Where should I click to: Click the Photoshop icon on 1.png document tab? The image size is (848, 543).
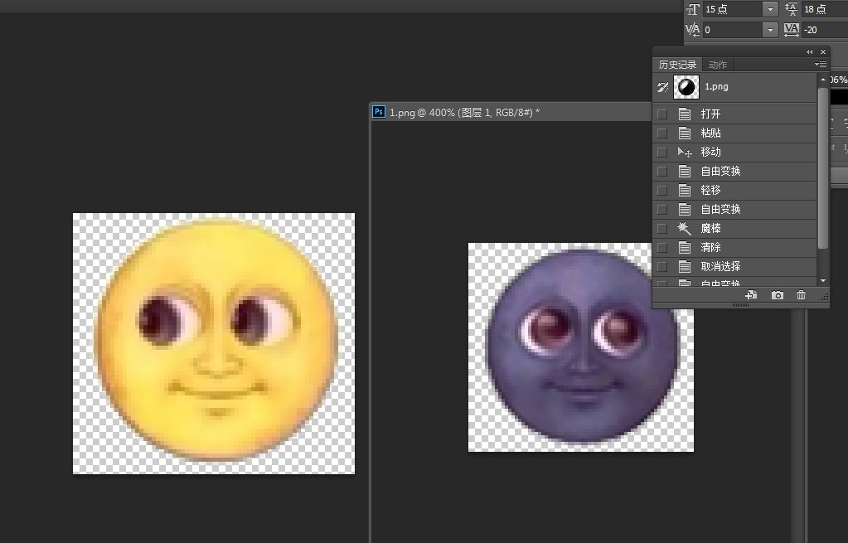coord(379,112)
